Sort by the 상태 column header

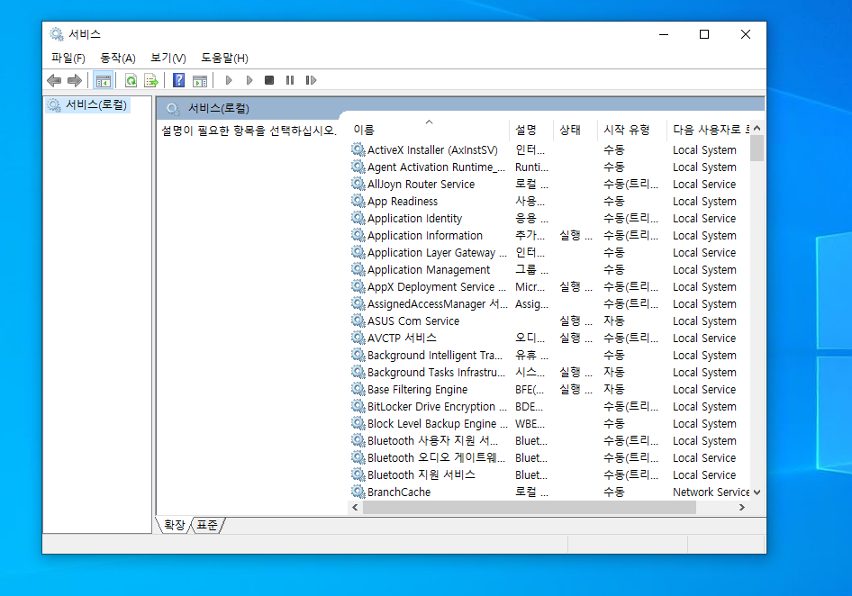[x=575, y=130]
